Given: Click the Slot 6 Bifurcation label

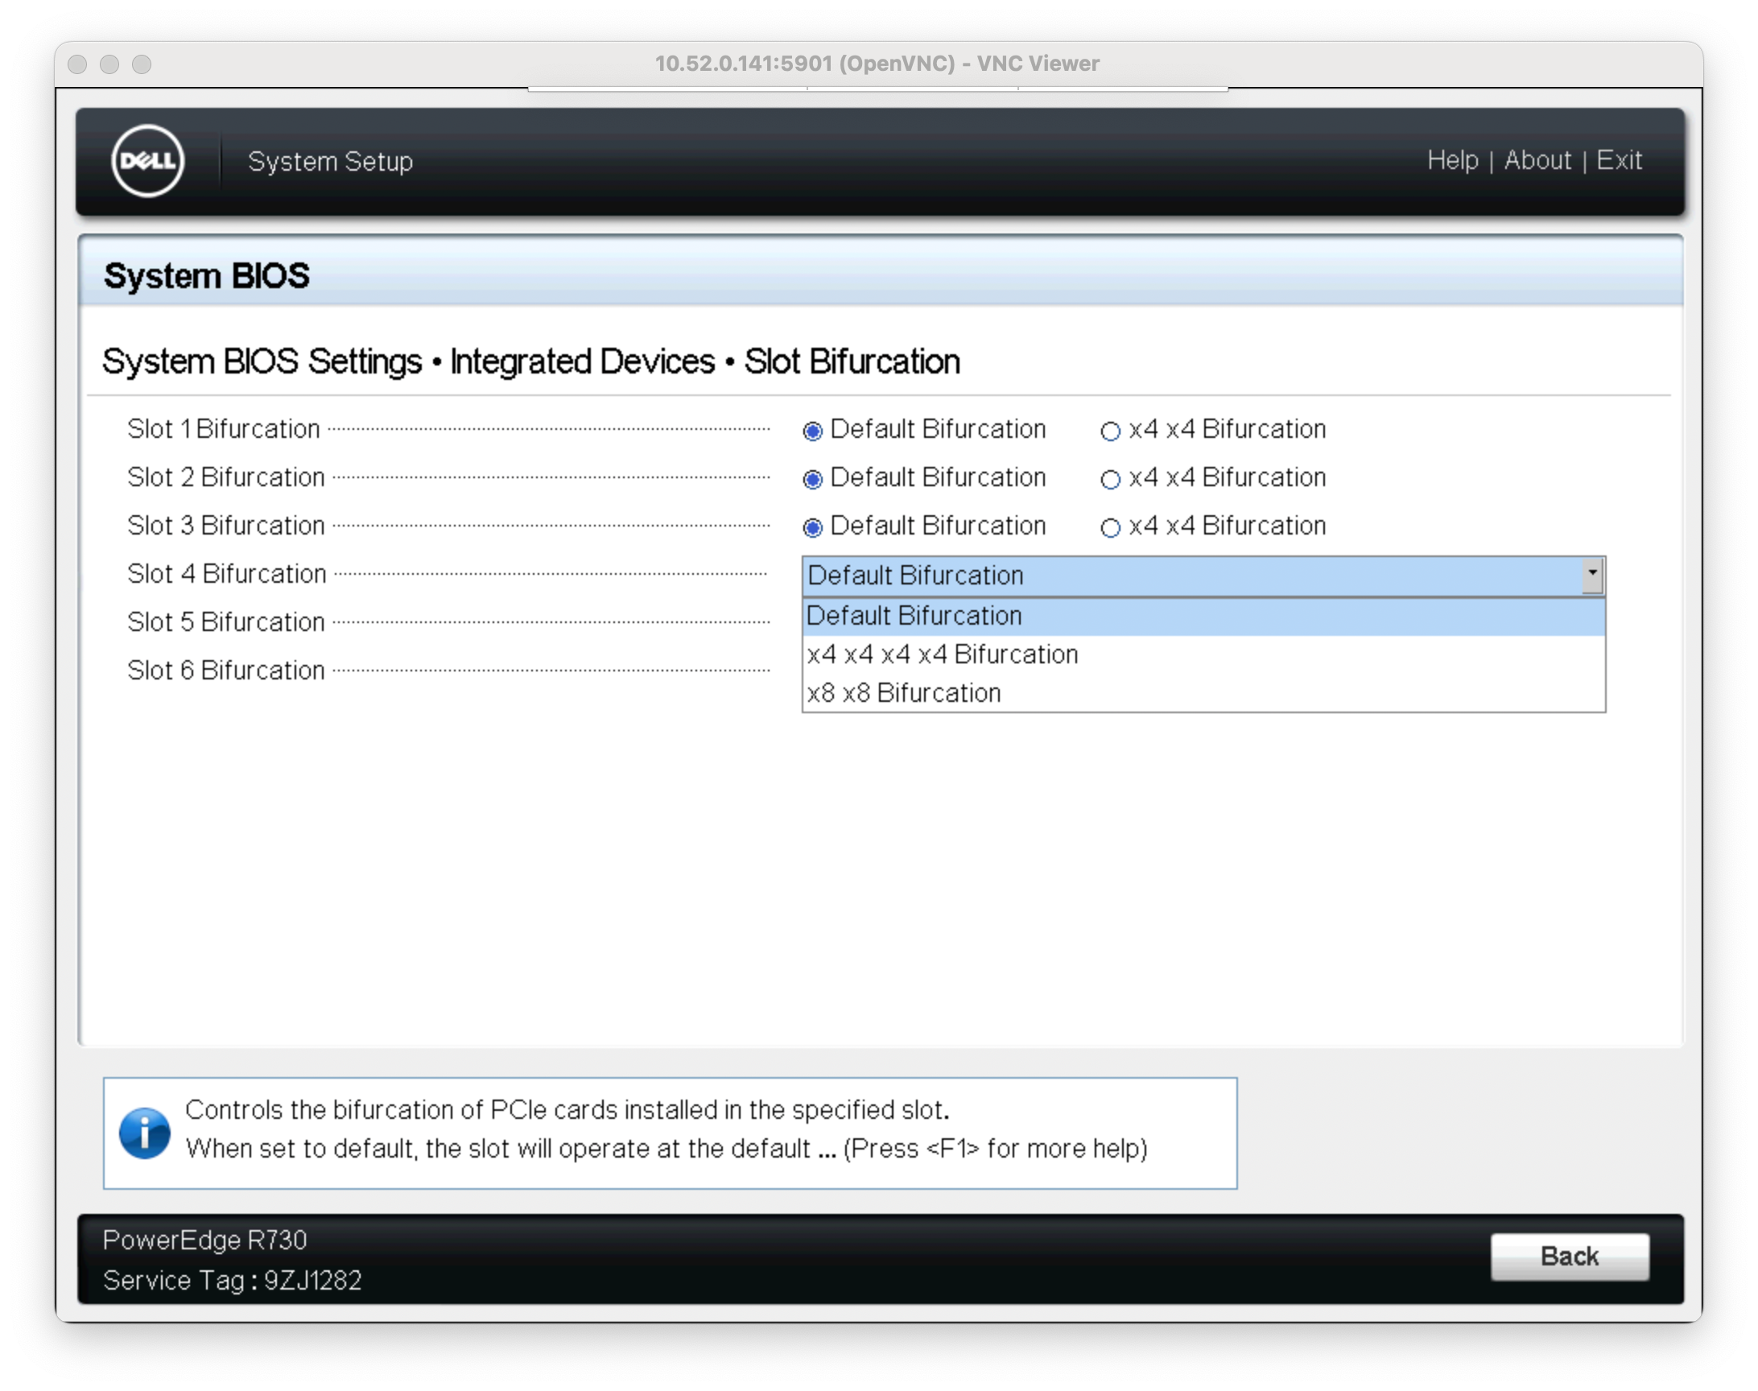Looking at the screenshot, I should click(225, 671).
